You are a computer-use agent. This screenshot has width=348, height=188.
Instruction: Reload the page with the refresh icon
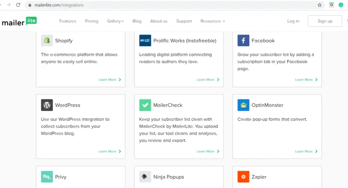point(18,5)
